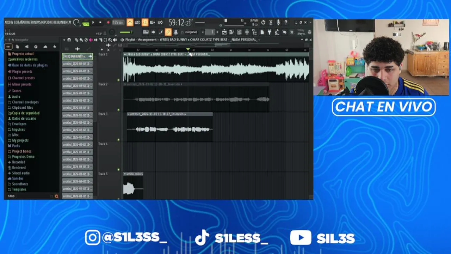
Task: Click the browser search magnifier icon
Action: click(56, 196)
